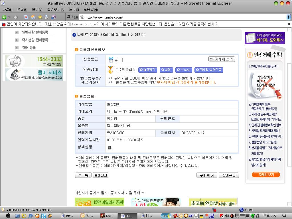Click the 96% battery indicator
Screen dimensions: 292x219
[x=166, y=216]
